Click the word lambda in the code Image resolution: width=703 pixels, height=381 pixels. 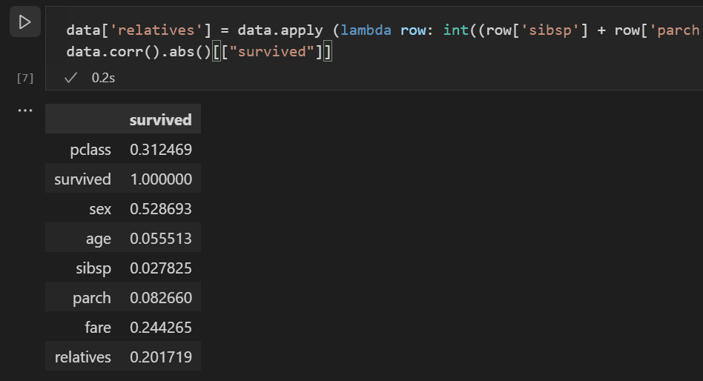pos(366,30)
